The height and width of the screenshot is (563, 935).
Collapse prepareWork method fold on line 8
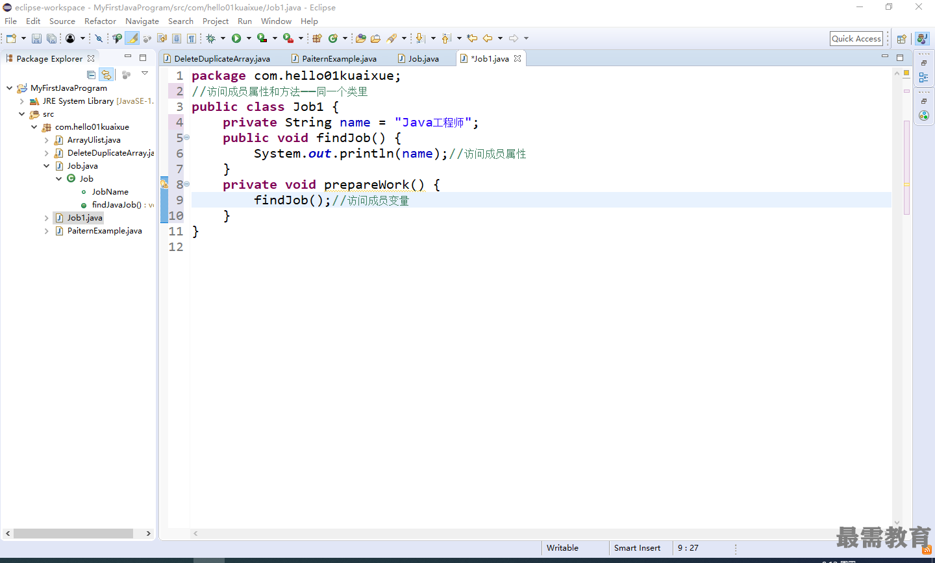pos(187,184)
